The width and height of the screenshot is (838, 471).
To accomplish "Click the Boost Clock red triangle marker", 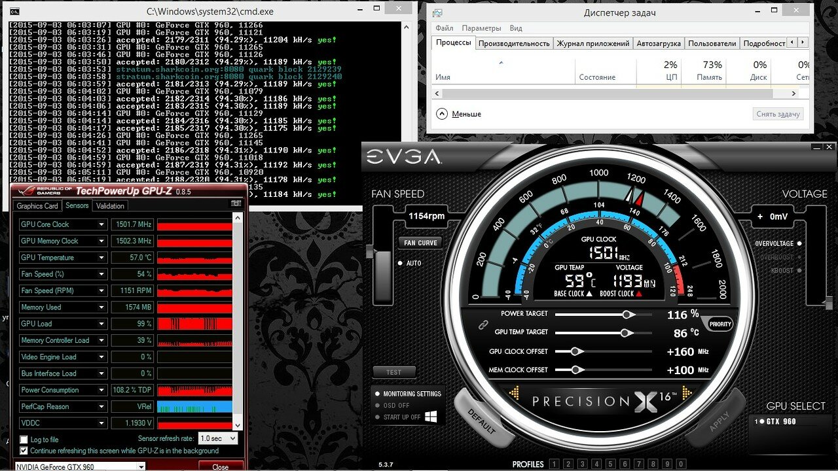I will (x=639, y=294).
